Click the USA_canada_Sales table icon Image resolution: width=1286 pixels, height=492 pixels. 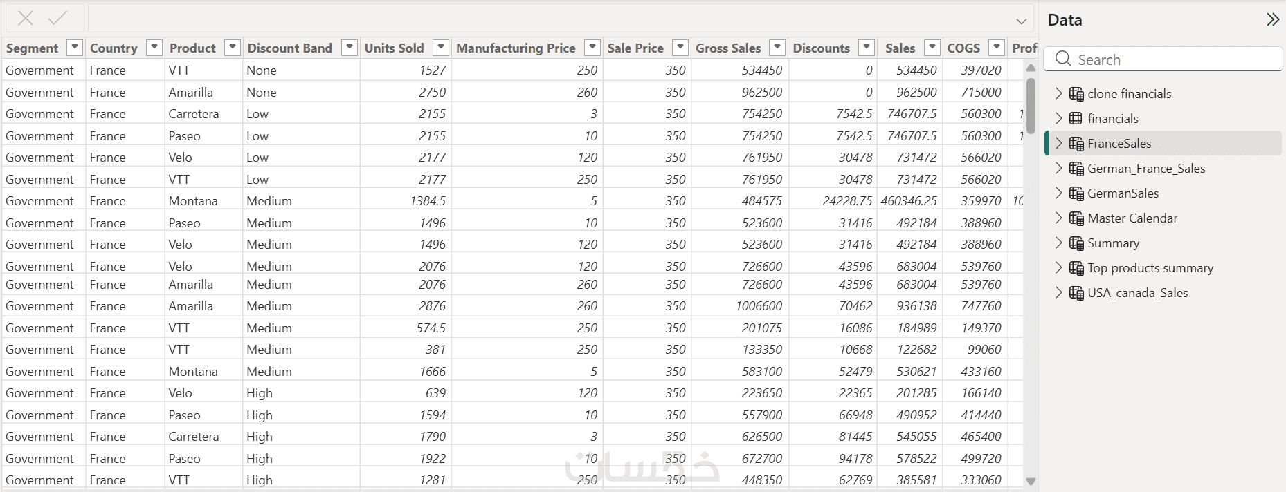coord(1076,293)
